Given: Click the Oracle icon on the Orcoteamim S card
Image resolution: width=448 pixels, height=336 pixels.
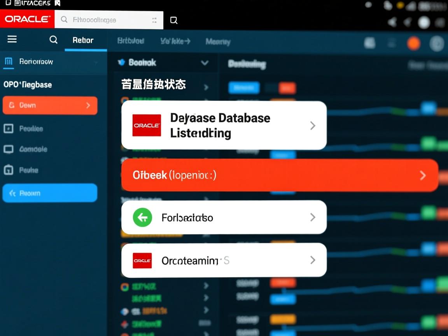Looking at the screenshot, I should (142, 261).
